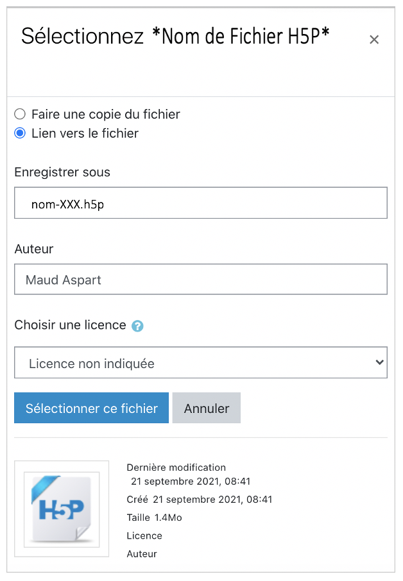Click the chevron arrow of the licence select
This screenshot has width=403, height=581.
point(378,364)
